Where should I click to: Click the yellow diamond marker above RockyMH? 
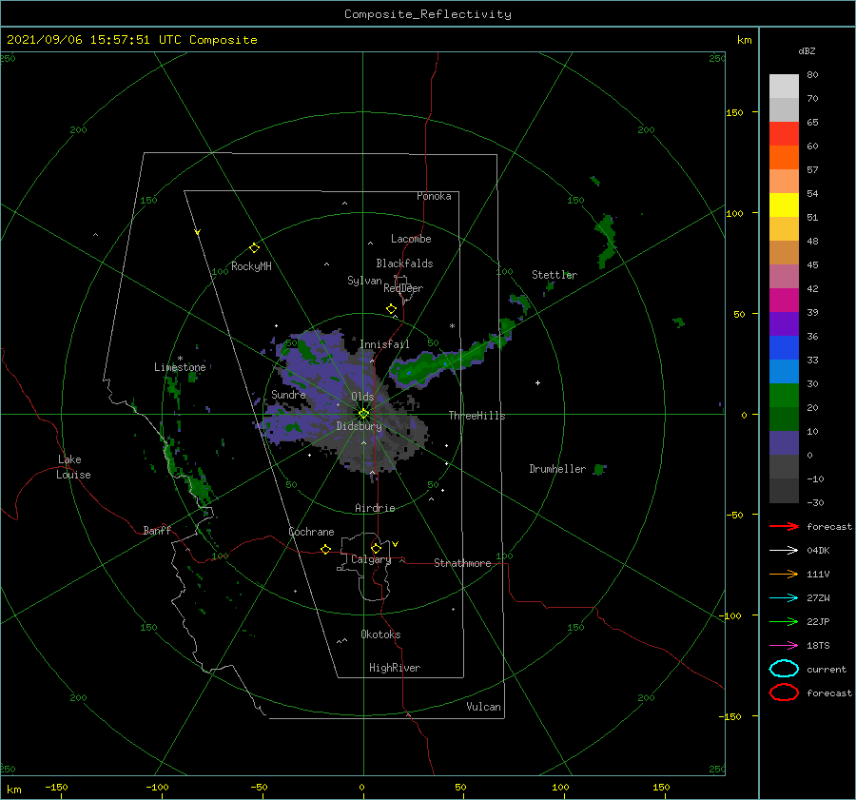coord(254,248)
